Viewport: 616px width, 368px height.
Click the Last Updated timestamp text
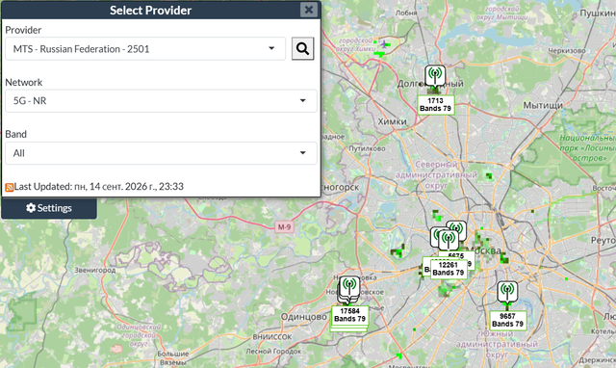point(98,186)
